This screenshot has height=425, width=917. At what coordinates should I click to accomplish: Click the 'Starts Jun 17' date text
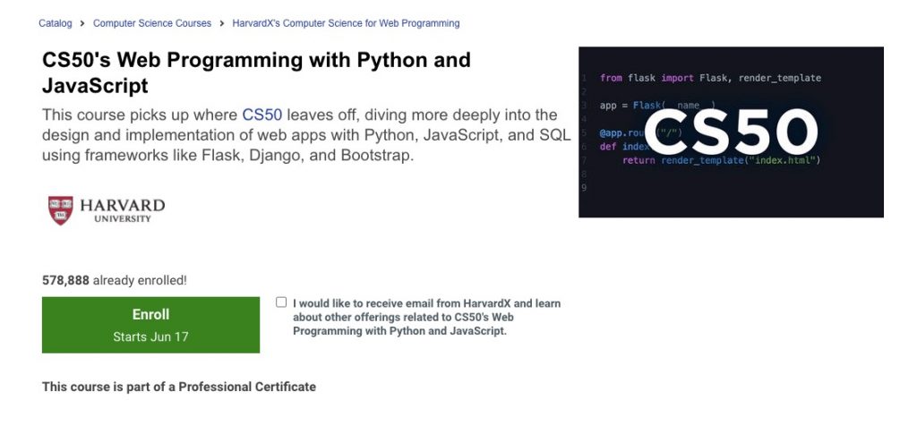150,337
